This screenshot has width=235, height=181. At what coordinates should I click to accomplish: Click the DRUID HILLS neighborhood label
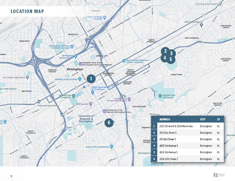[x=73, y=35]
